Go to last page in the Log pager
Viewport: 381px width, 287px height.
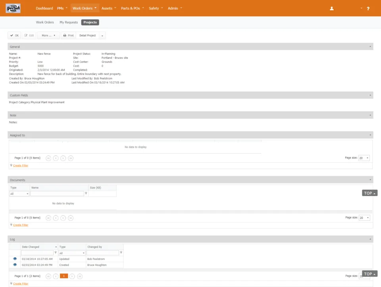[80, 276]
